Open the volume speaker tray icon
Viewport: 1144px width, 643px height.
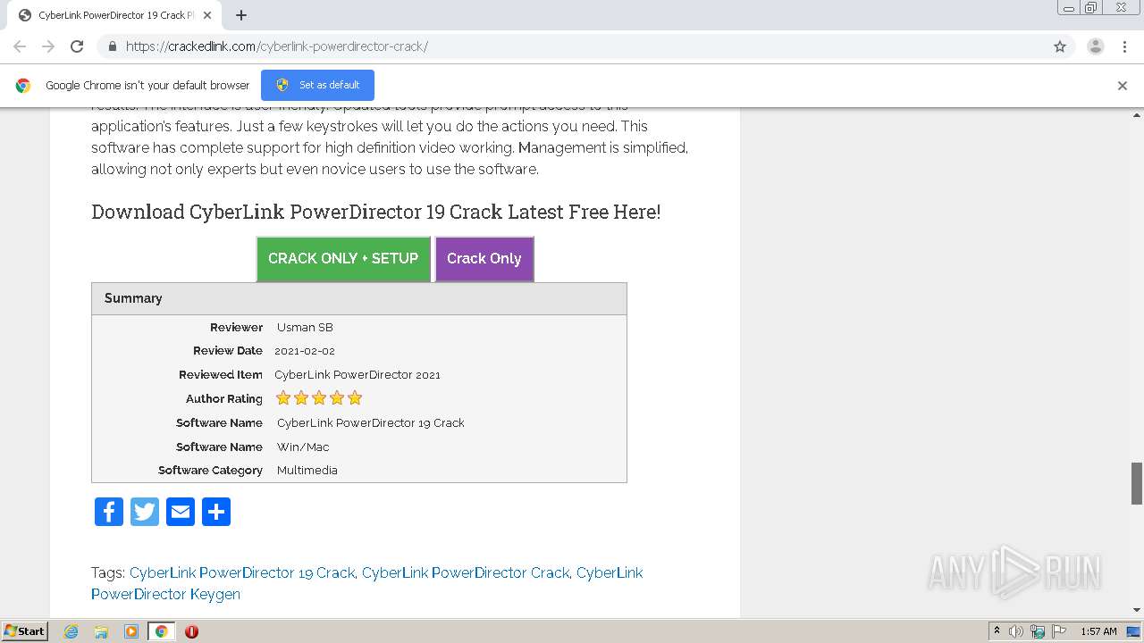(x=1016, y=631)
